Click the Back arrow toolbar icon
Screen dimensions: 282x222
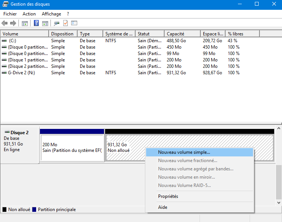click(5, 23)
